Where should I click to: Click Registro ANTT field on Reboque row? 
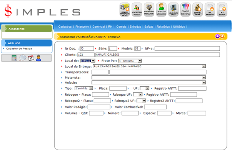click(x=184, y=95)
